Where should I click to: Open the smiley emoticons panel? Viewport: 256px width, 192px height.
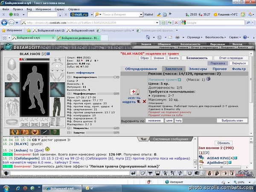189,173
